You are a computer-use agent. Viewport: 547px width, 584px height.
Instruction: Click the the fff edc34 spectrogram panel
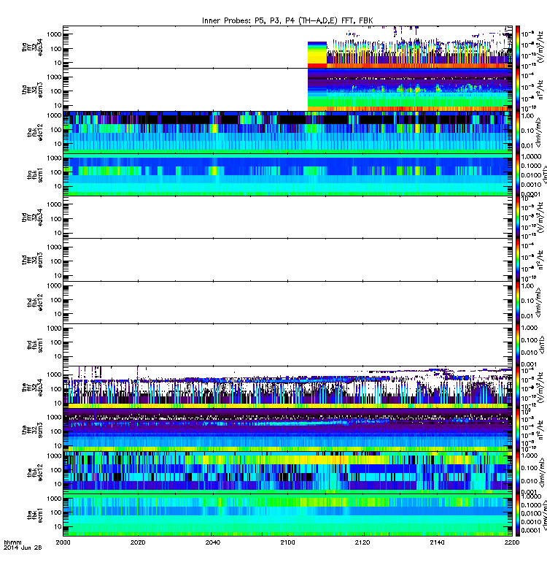pos(287,388)
